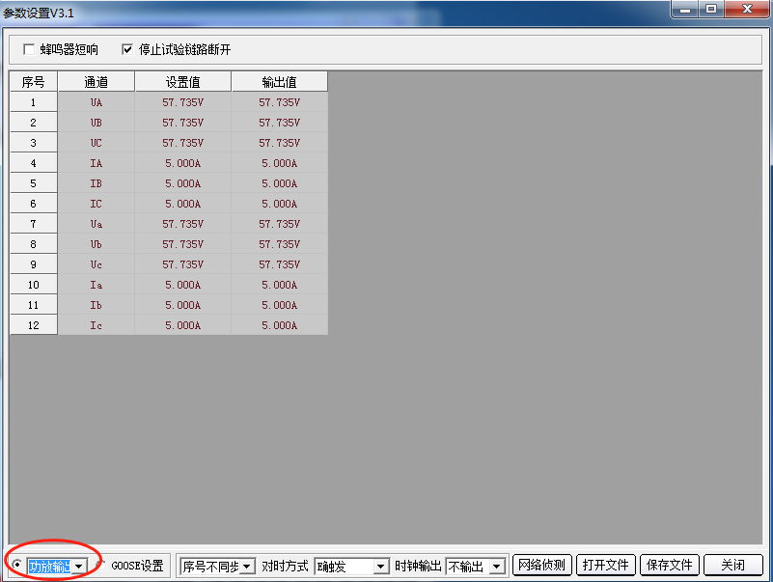Image resolution: width=773 pixels, height=582 pixels.
Task: Expand the 序号不同步 dropdown
Action: point(247,567)
